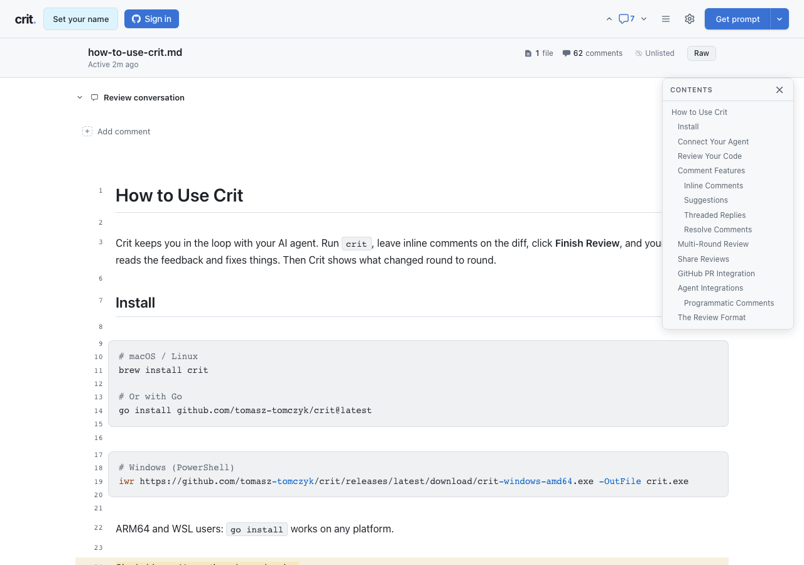The image size is (804, 565).
Task: Click the crit logo in the header
Action: pyautogui.click(x=25, y=19)
